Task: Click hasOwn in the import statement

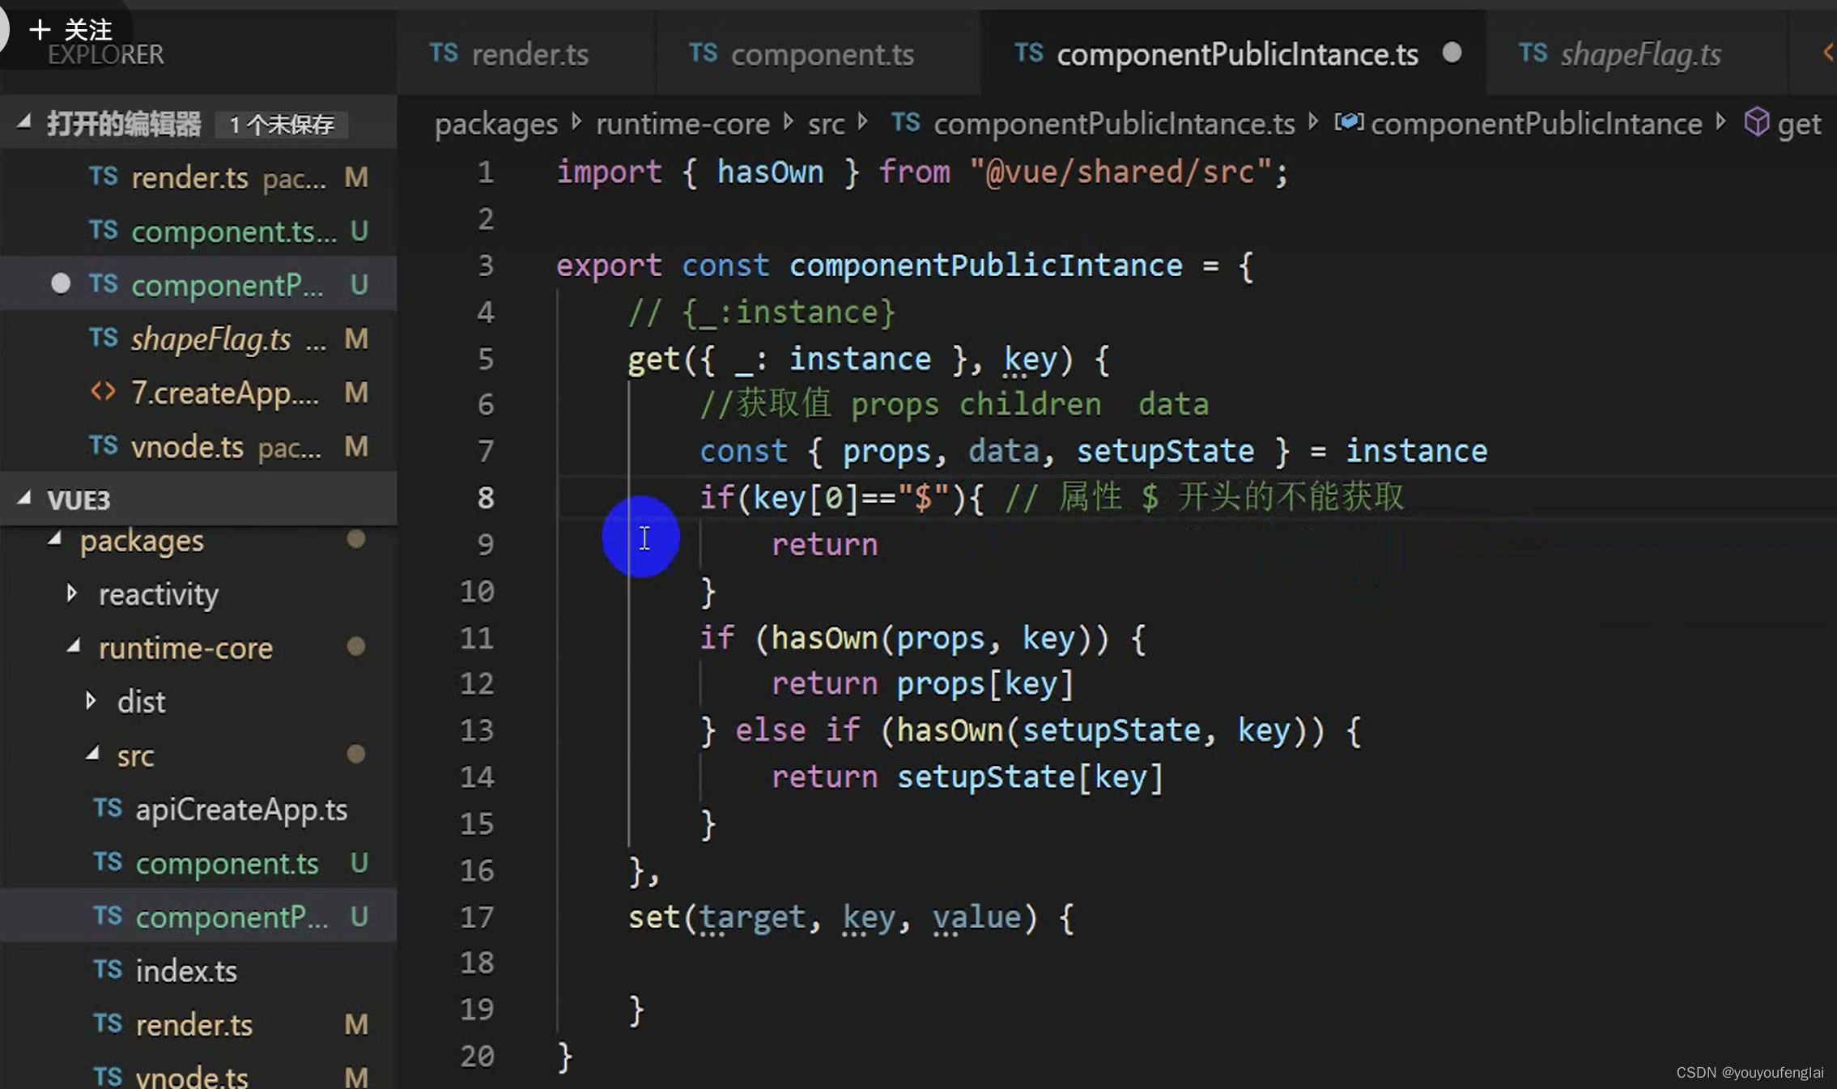Action: pyautogui.click(x=770, y=172)
